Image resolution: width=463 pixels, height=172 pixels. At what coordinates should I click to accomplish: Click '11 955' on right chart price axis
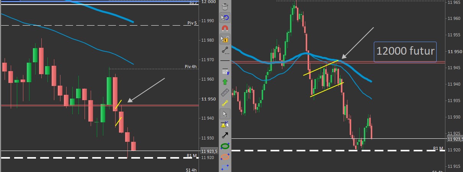(x=455, y=35)
